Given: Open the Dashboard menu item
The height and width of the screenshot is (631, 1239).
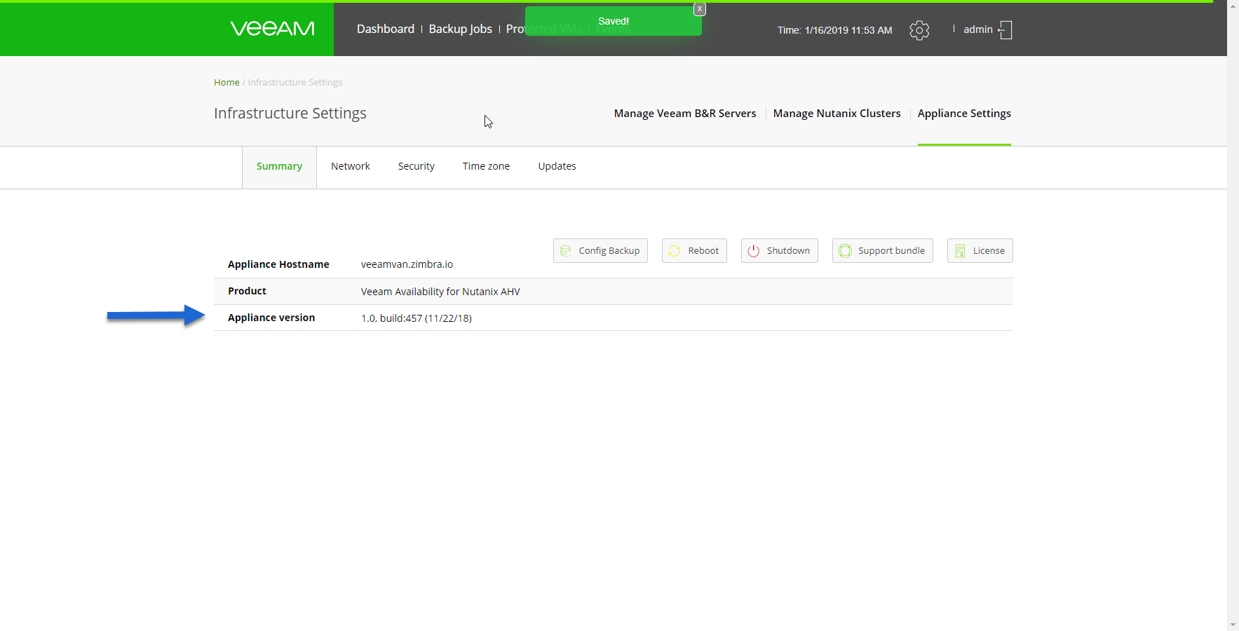Looking at the screenshot, I should pos(386,29).
